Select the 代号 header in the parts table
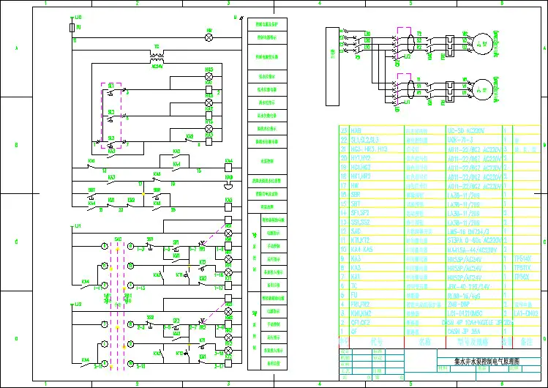The height and width of the screenshot is (388, 548). point(378,341)
